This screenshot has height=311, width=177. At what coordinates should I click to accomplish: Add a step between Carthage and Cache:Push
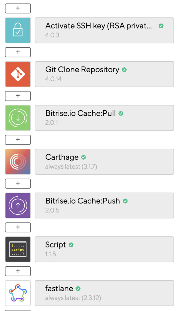click(x=18, y=183)
